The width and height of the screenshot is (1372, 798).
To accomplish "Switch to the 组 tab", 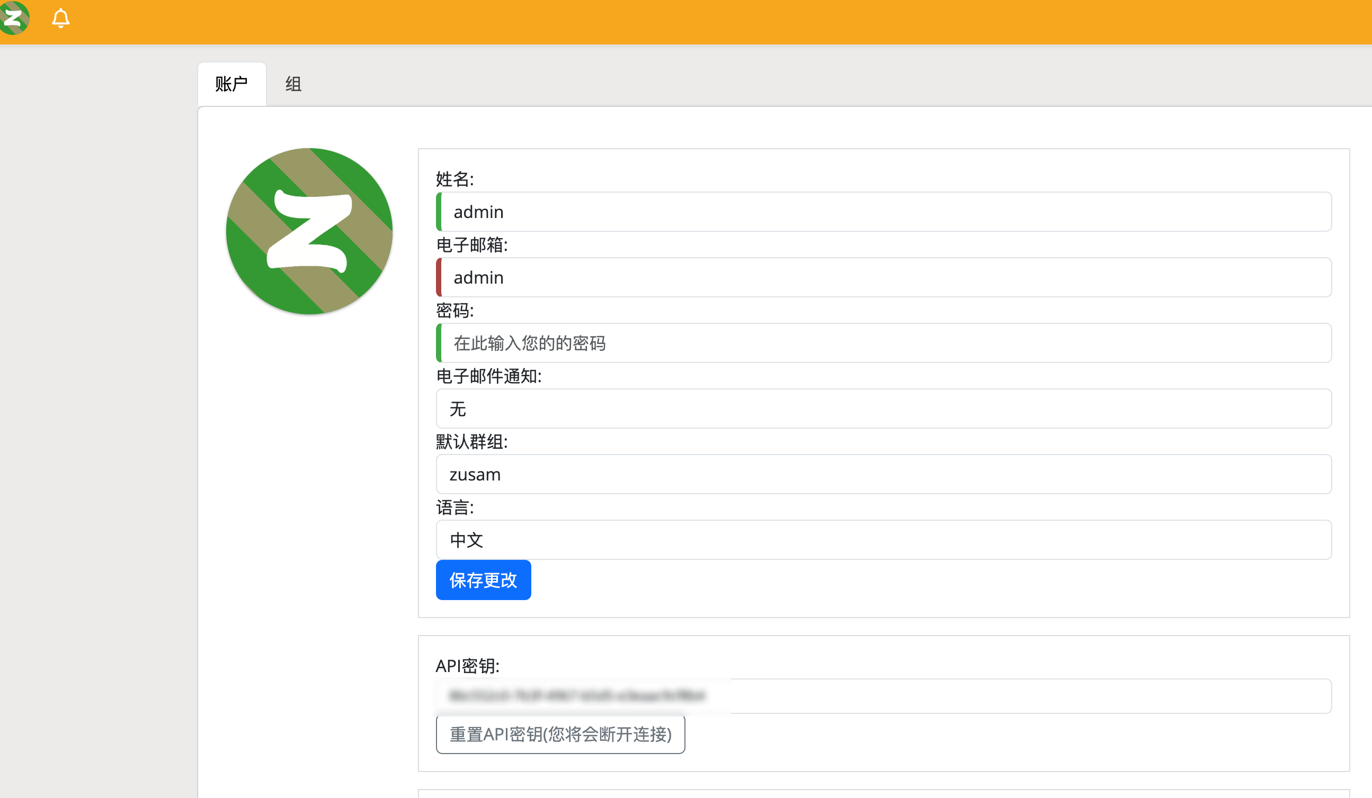I will point(293,84).
